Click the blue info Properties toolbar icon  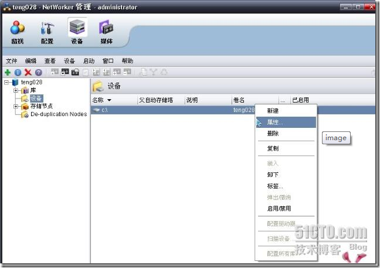pos(18,72)
